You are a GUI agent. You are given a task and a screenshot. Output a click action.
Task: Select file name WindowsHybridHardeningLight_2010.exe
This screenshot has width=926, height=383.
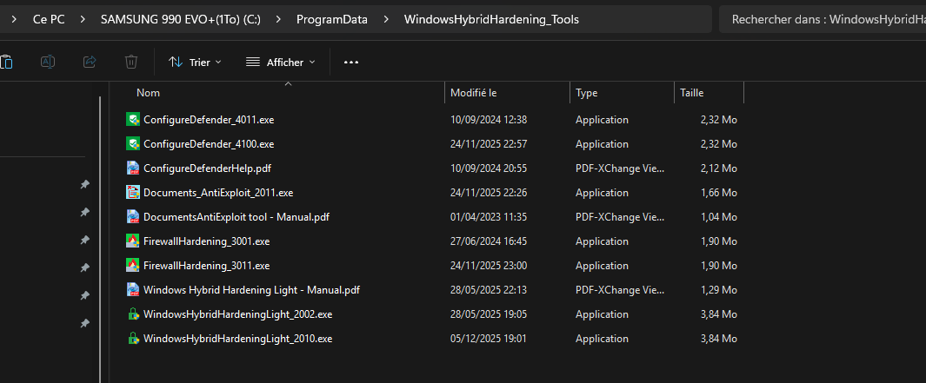(238, 338)
